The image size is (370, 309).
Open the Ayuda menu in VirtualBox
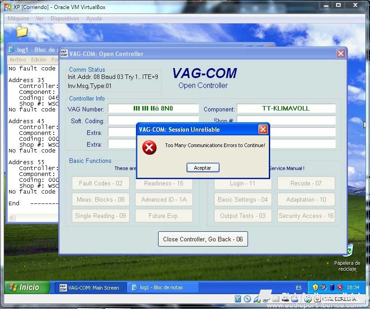click(94, 18)
